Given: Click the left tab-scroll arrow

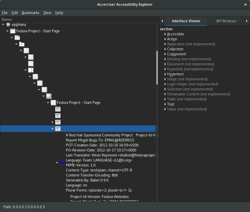Looking at the screenshot, I should 162,21.
